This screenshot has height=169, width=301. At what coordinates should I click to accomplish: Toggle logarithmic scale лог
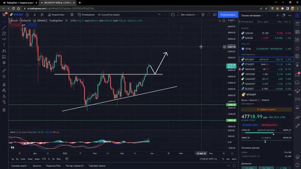tap(228, 159)
